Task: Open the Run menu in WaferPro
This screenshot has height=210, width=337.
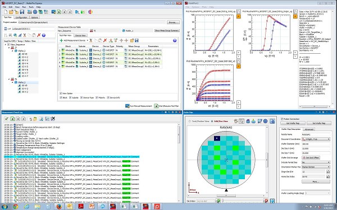Action: pos(24,7)
